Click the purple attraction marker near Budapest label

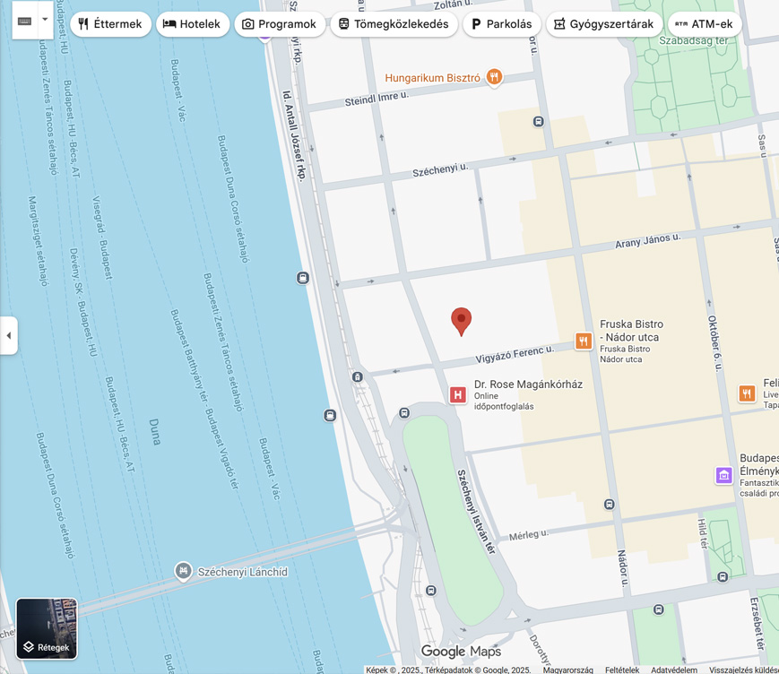[723, 475]
